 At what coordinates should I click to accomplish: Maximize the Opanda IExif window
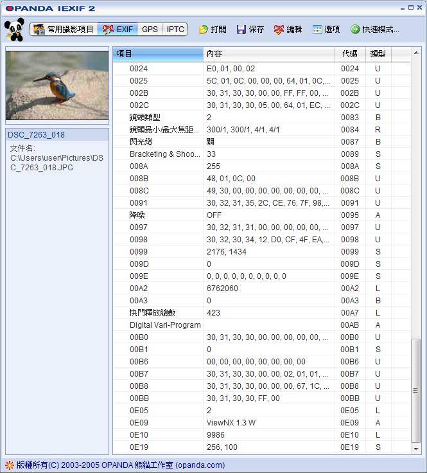411,8
